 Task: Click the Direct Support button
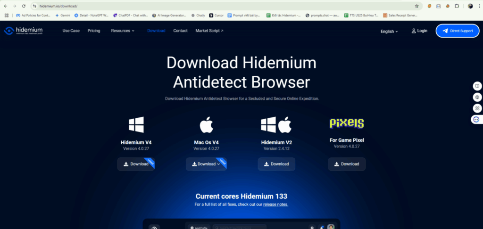(458, 31)
